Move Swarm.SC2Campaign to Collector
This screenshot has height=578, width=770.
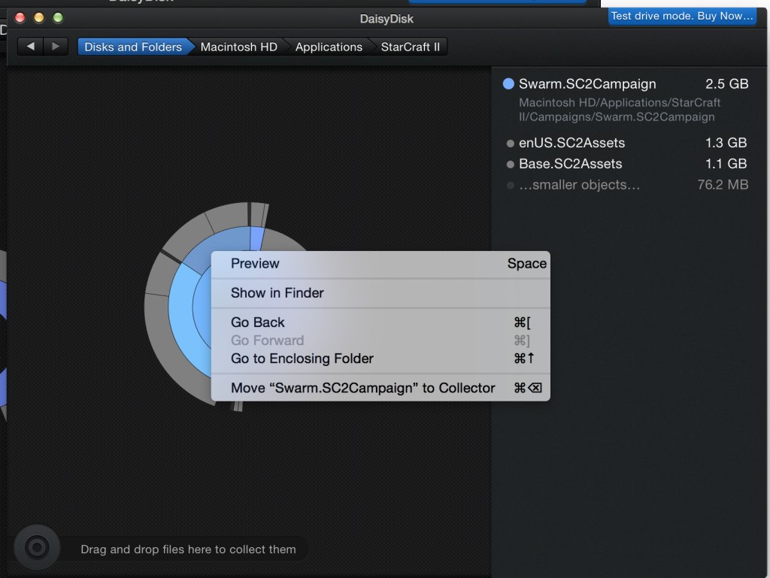pyautogui.click(x=380, y=388)
